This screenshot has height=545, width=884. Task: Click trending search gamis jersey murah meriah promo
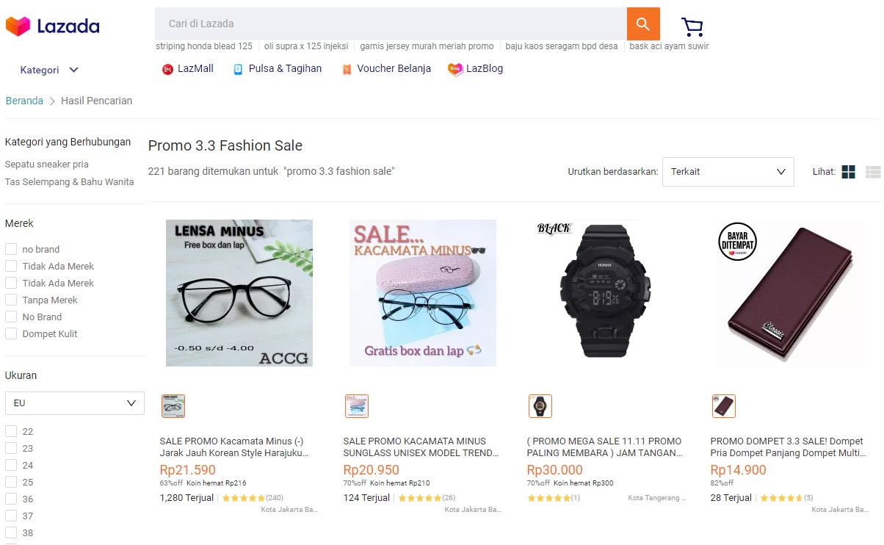[x=427, y=46]
